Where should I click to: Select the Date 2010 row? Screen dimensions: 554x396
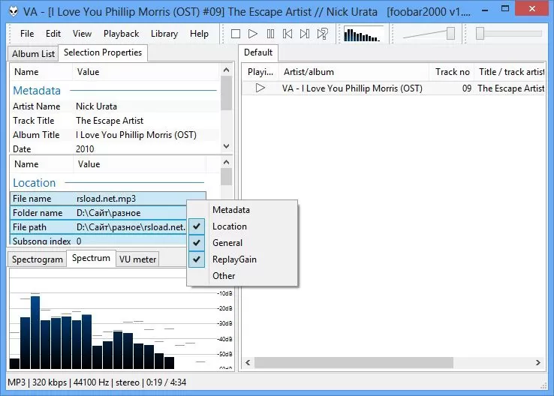point(114,149)
